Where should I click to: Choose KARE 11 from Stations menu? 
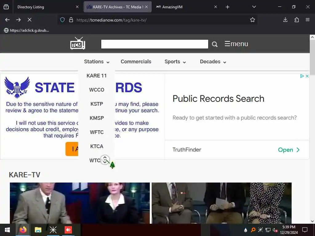[97, 76]
